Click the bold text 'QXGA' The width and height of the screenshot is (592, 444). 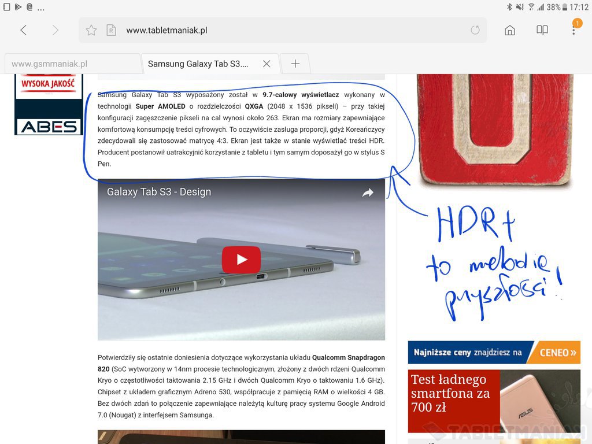(x=254, y=106)
